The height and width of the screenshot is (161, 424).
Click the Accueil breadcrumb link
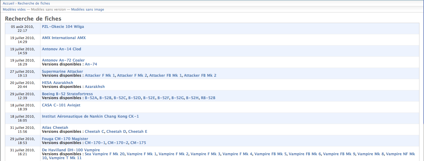8,3
